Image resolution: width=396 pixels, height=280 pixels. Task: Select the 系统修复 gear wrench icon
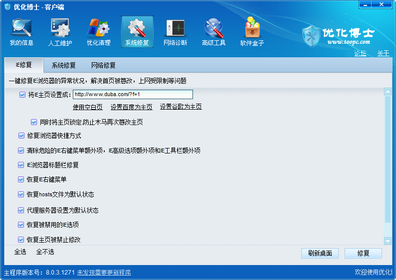point(137,28)
